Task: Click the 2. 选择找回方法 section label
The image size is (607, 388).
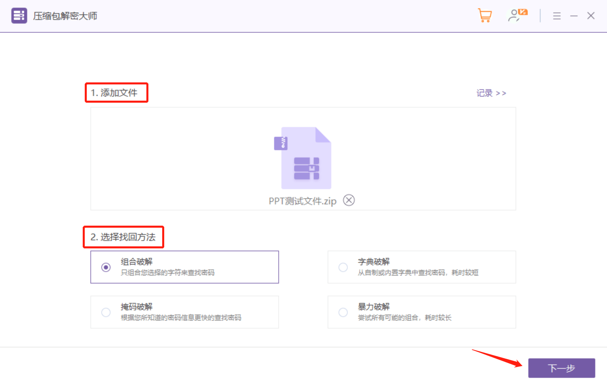Action: 123,237
